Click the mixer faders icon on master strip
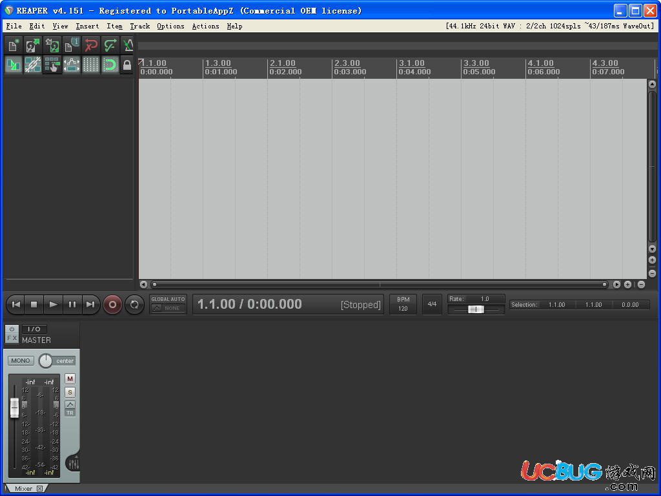The width and height of the screenshot is (661, 496). [x=74, y=464]
